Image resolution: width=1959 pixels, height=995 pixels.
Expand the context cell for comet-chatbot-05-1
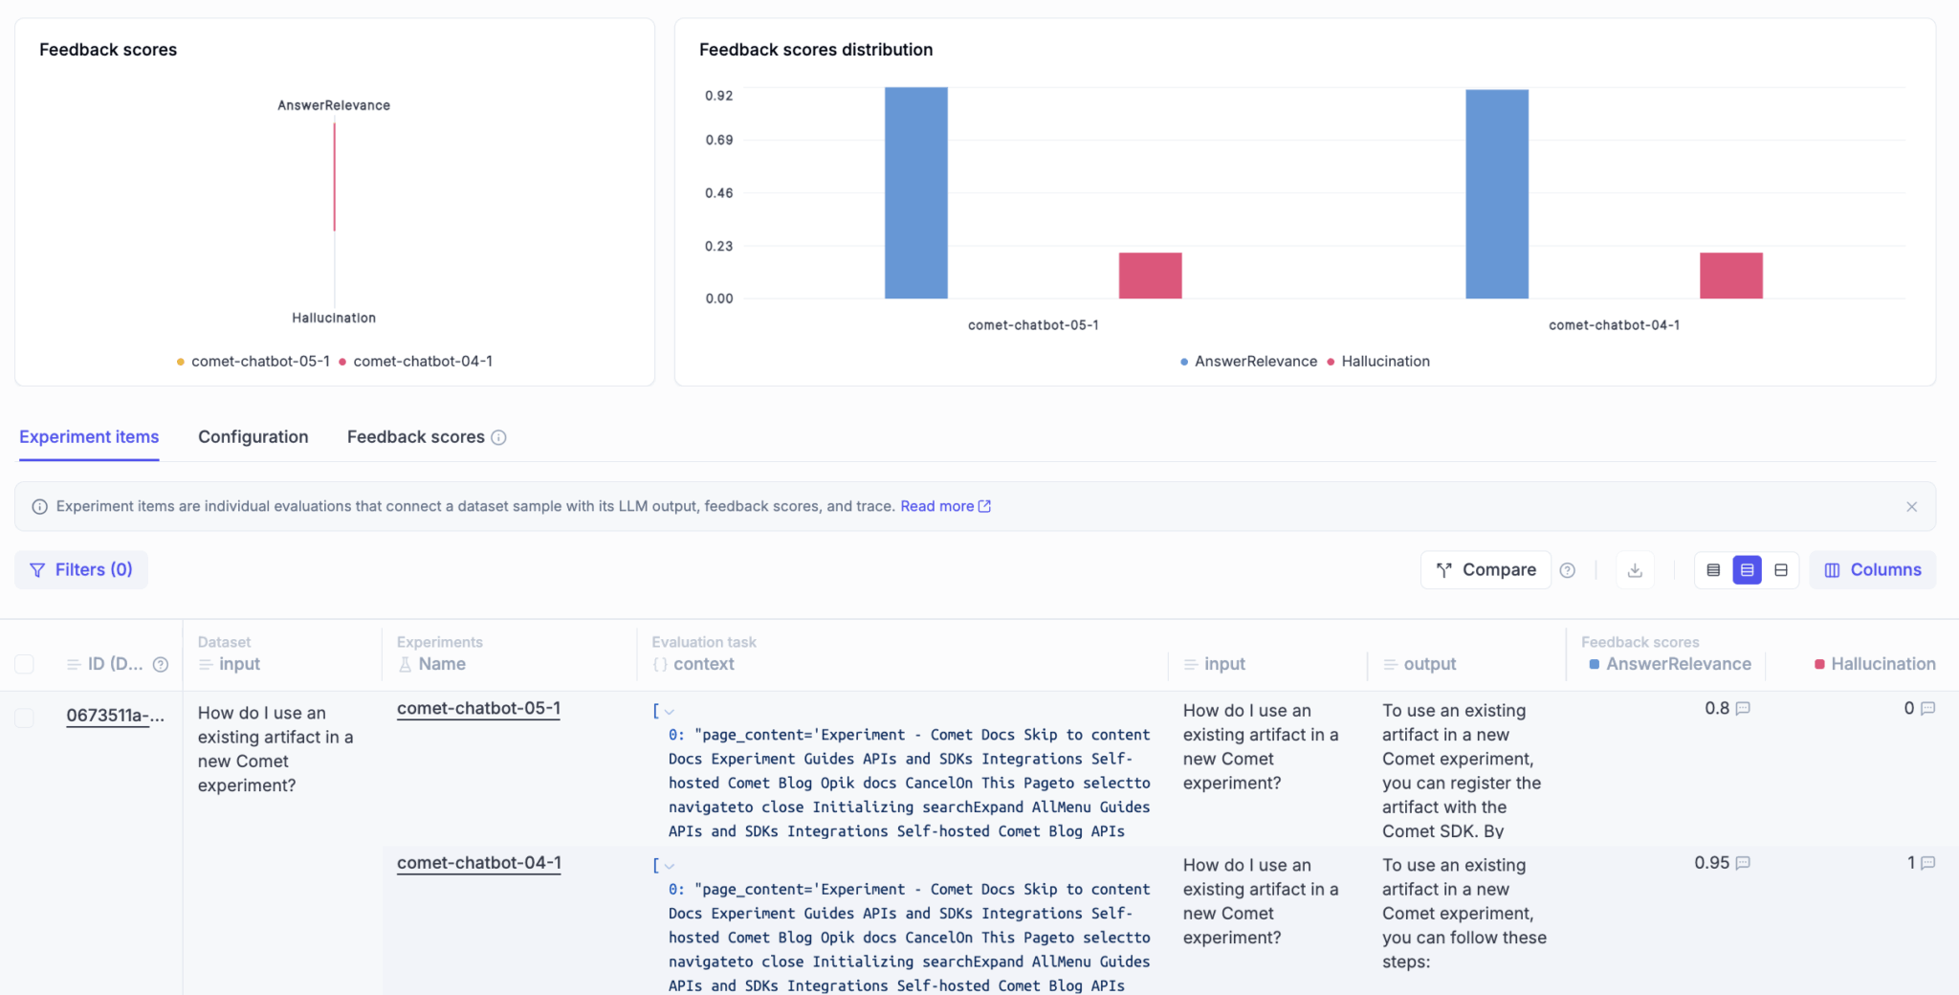(x=670, y=711)
